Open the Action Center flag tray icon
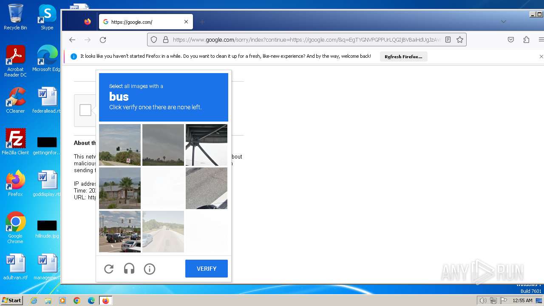The width and height of the screenshot is (544, 306). click(x=504, y=300)
